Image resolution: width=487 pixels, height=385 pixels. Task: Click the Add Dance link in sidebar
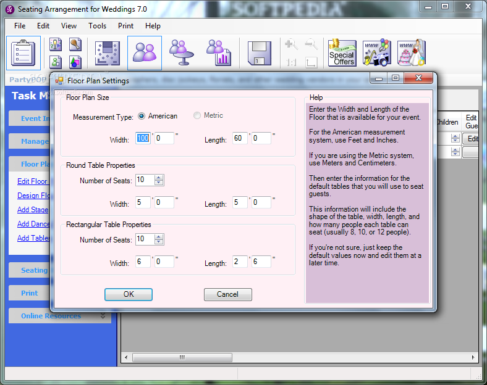coord(33,224)
